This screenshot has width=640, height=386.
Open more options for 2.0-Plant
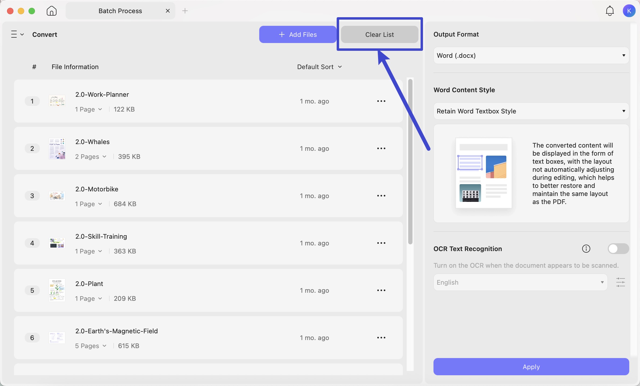(x=381, y=290)
